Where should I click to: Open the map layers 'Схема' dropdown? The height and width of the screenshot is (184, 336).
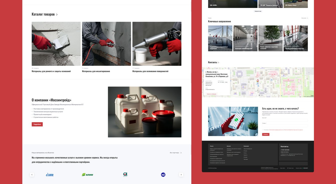pyautogui.click(x=261, y=95)
